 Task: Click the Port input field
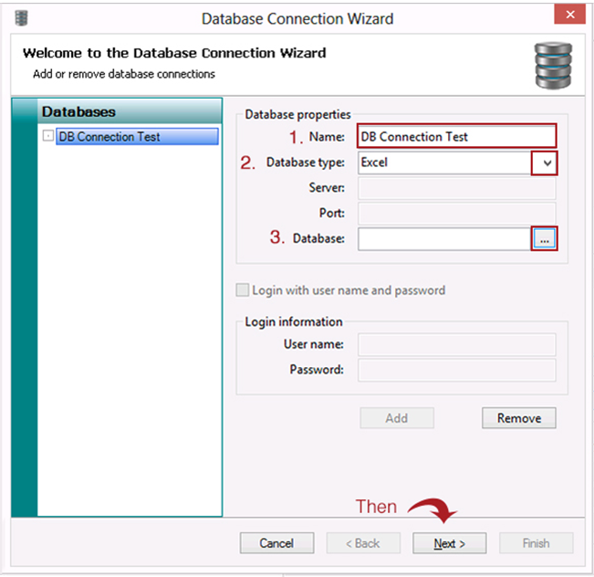(456, 214)
